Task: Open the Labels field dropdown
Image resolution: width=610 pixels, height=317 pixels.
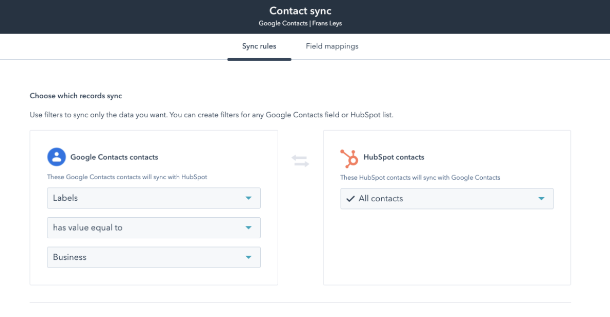Action: point(154,198)
